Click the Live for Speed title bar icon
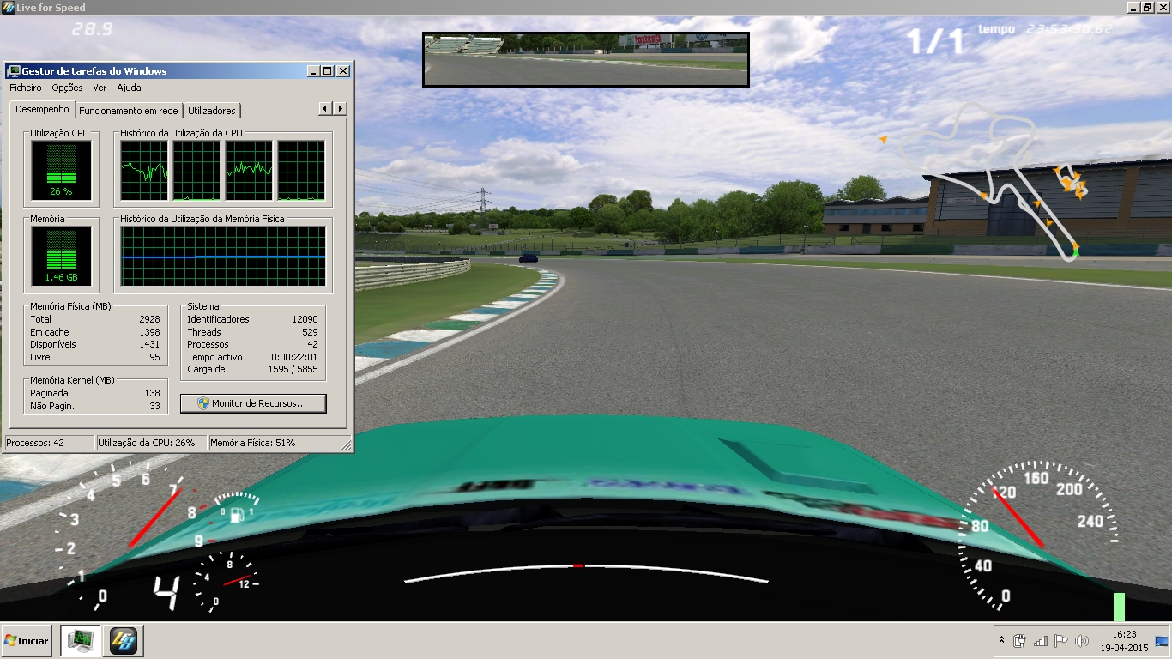Viewport: 1172px width, 659px height. (x=8, y=8)
